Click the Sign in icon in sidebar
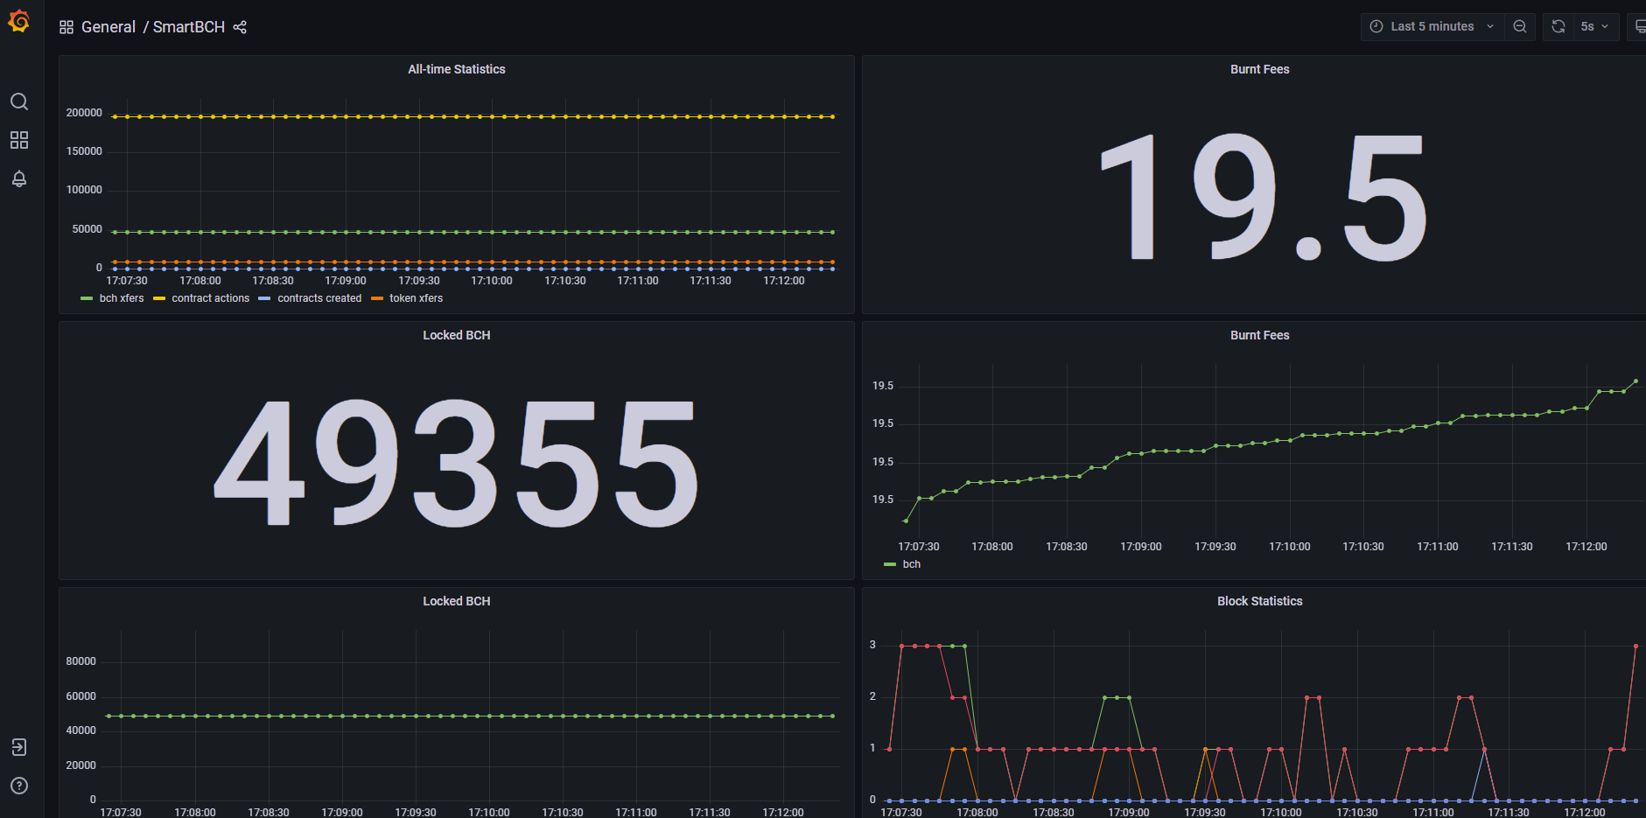Viewport: 1646px width, 818px height. (18, 747)
